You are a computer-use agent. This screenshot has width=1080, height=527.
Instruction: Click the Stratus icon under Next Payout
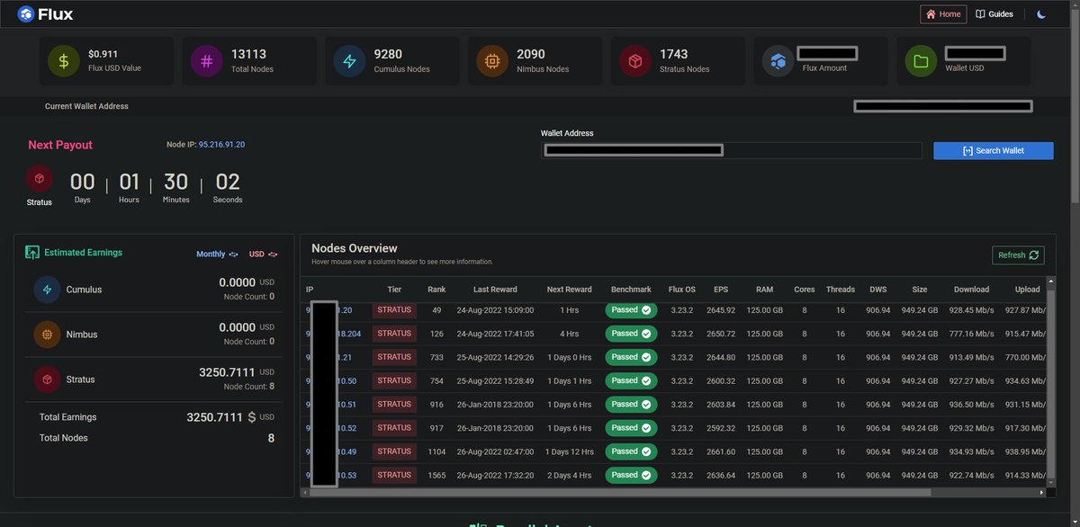click(x=39, y=179)
